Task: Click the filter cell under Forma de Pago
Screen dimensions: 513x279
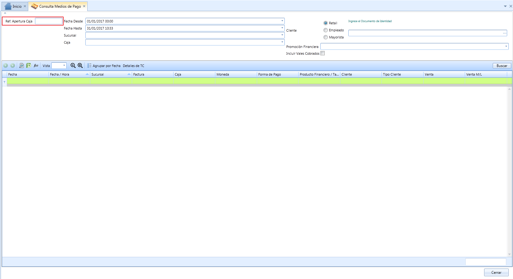Action: (278, 81)
